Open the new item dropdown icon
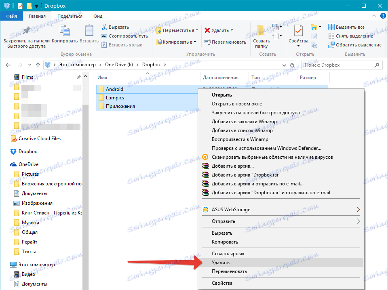Viewport: 388px width, 290px height. click(x=277, y=27)
